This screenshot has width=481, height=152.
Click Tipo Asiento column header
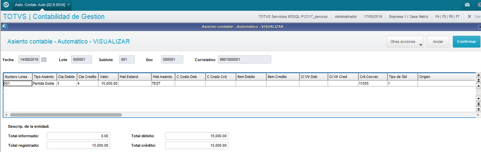coord(44,77)
